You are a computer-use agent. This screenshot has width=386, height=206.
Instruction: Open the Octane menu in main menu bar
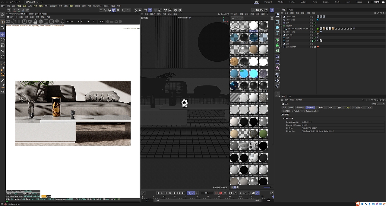[x=106, y=6]
